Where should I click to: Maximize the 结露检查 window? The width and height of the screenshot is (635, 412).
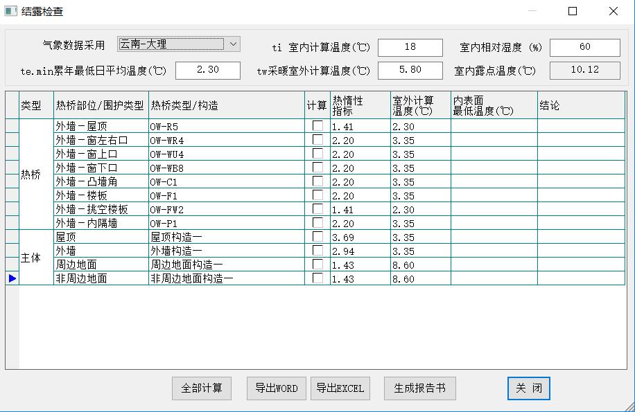click(573, 11)
